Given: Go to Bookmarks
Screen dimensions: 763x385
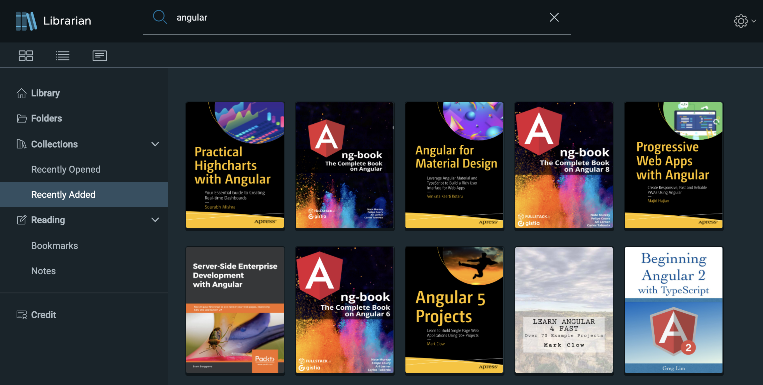Looking at the screenshot, I should (54, 246).
